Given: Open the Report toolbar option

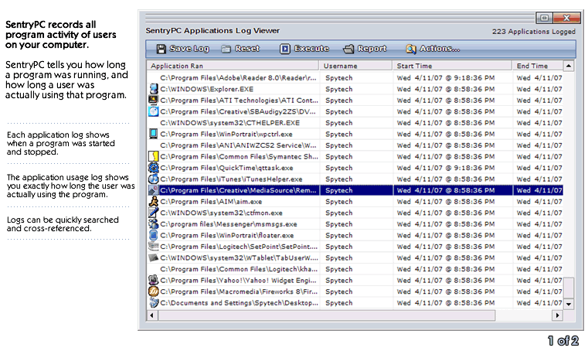Looking at the screenshot, I should coord(365,49).
